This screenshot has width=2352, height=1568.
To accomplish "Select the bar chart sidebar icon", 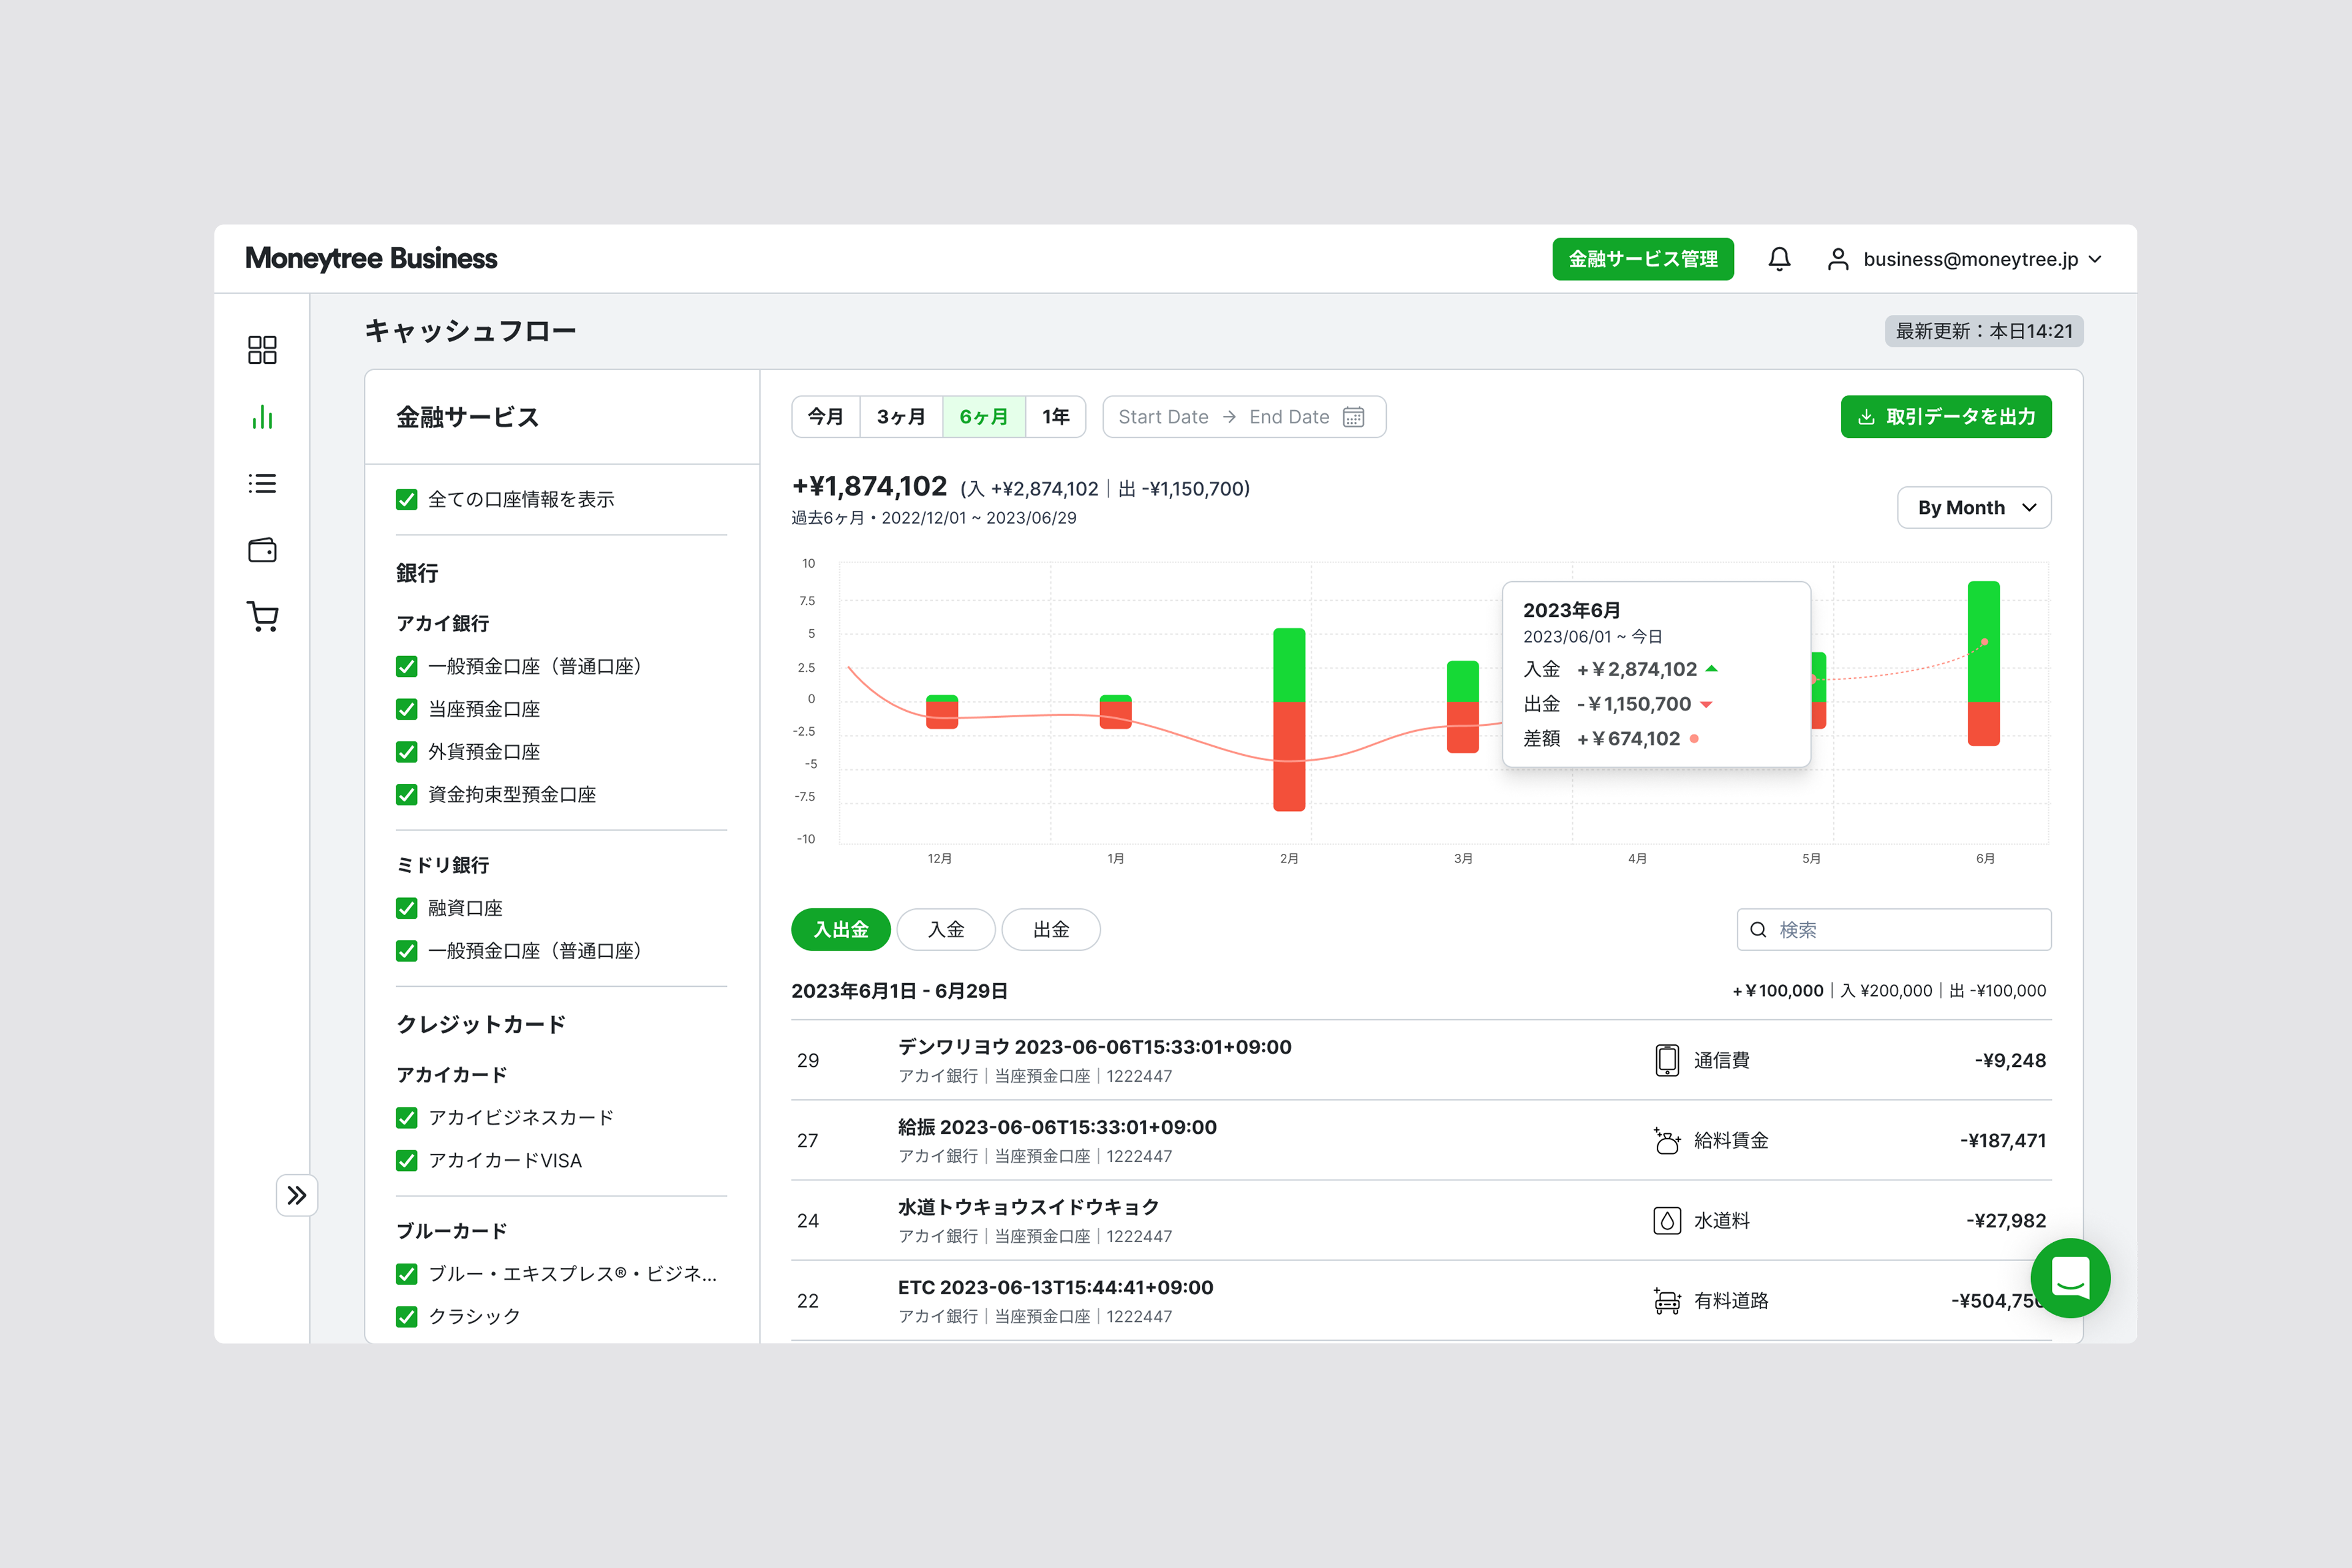I will click(262, 417).
